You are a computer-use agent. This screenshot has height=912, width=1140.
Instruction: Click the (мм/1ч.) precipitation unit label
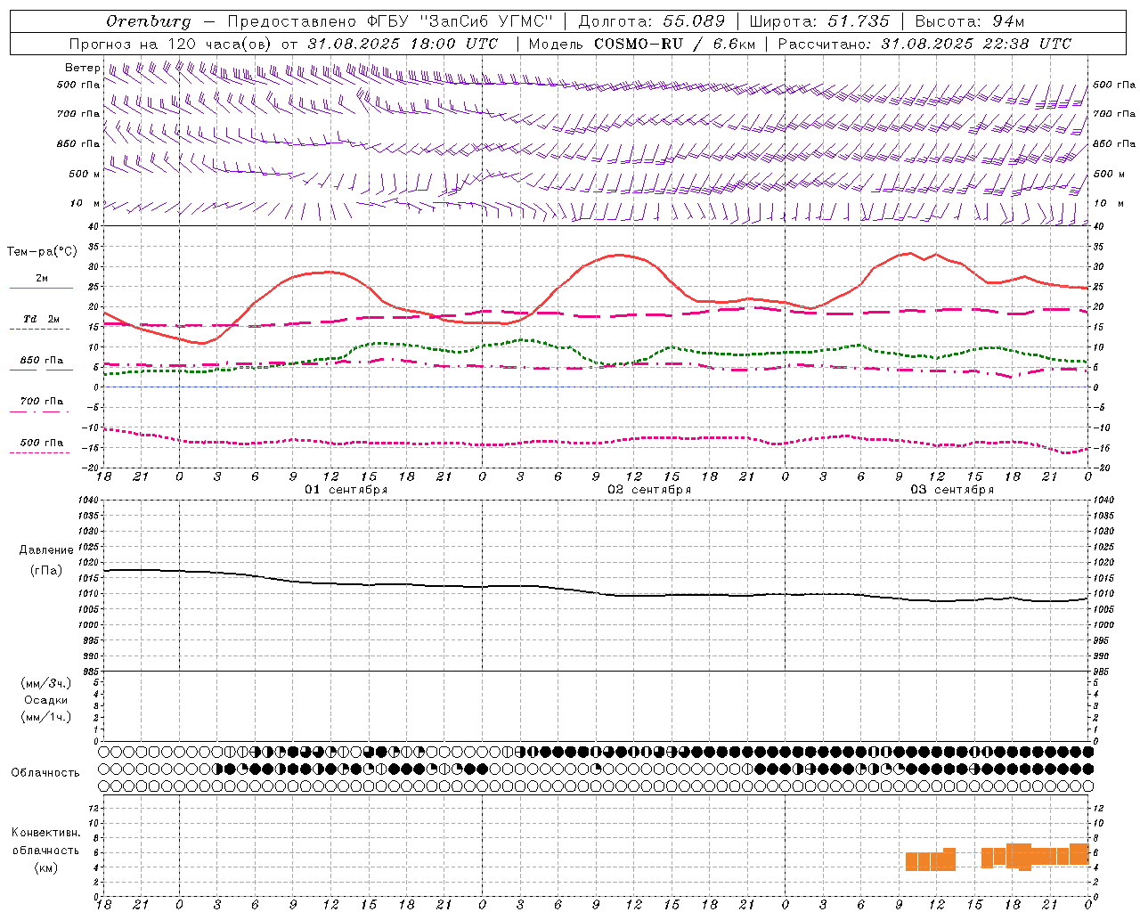(x=46, y=717)
